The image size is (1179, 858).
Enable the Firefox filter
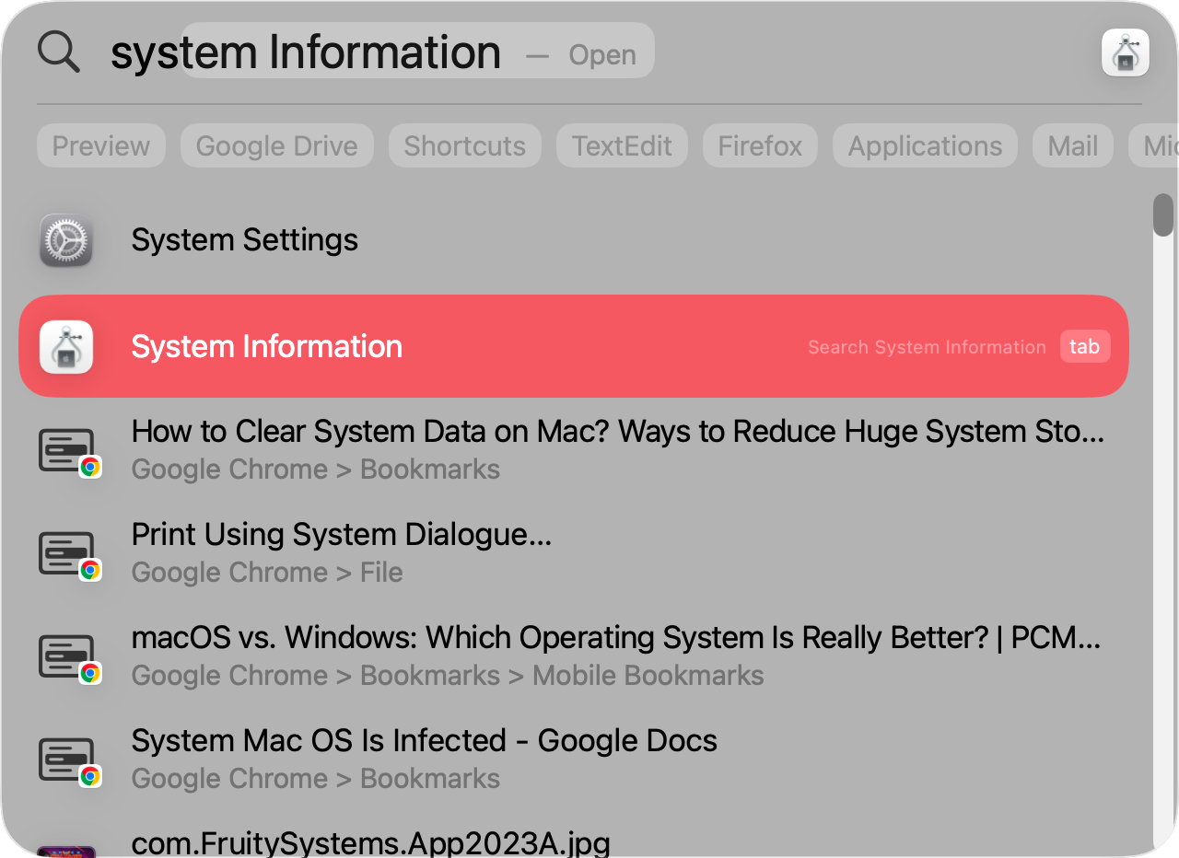pos(759,145)
